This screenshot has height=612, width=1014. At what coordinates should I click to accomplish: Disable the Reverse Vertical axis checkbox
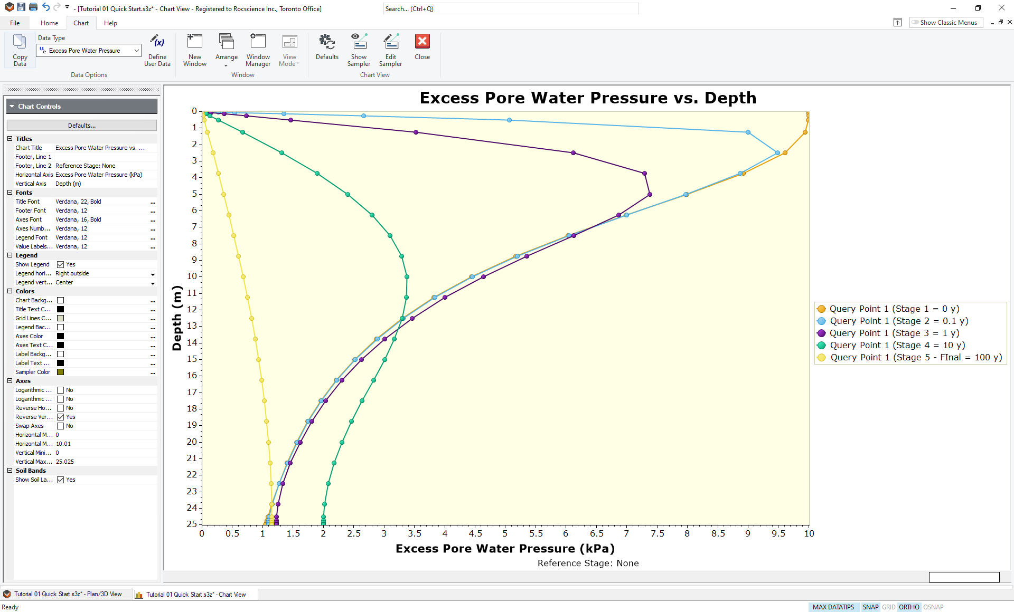[x=60, y=417]
